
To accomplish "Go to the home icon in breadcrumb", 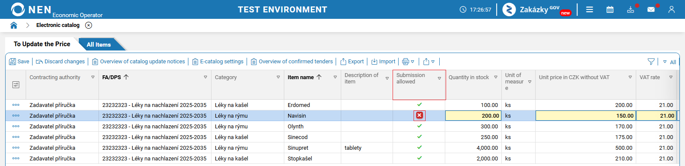I will click(14, 25).
